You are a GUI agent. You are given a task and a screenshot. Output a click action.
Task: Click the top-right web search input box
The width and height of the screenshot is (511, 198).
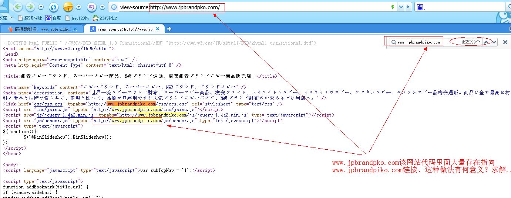point(465,7)
